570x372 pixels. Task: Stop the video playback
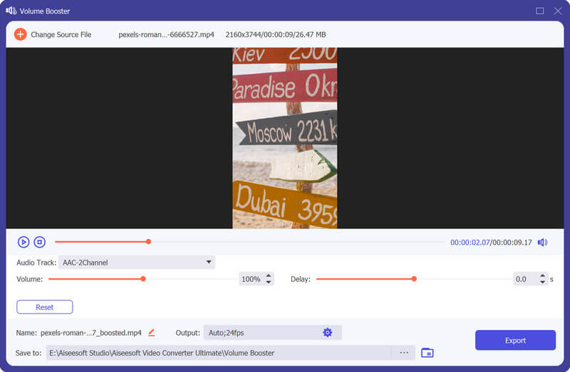click(x=40, y=242)
